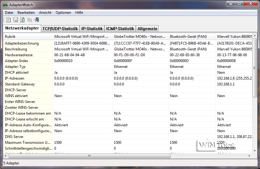
Task: Select the DHCP-Lease bekommen am row label
Action: click(28, 113)
